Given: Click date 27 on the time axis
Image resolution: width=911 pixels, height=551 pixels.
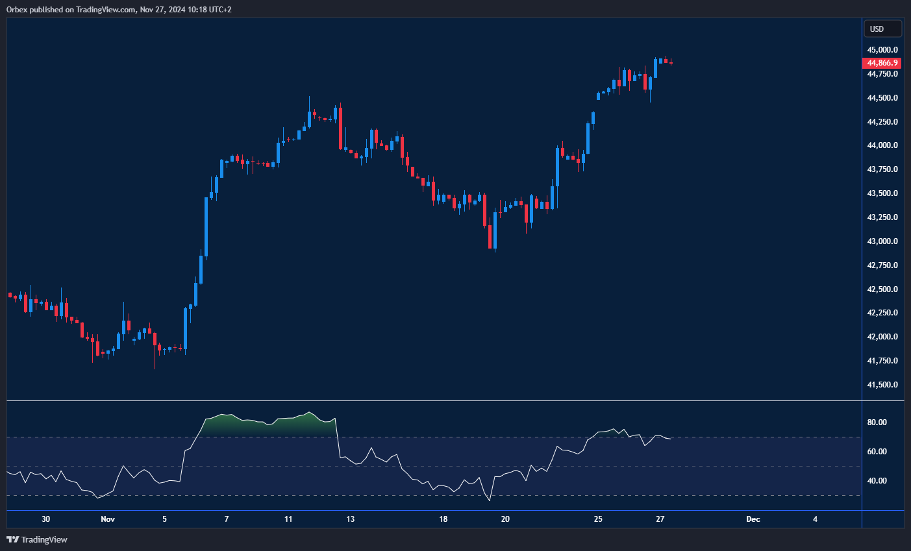Looking at the screenshot, I should coord(660,519).
